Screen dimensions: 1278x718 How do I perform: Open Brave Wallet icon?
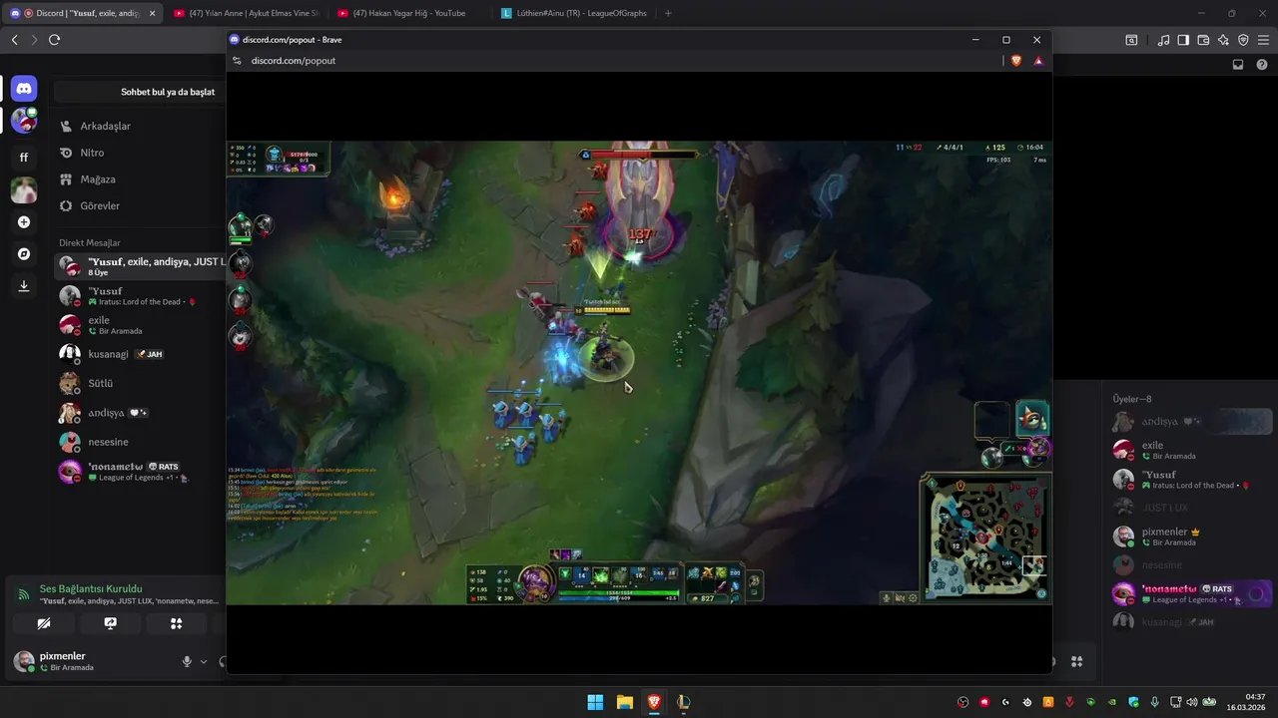coord(1203,40)
